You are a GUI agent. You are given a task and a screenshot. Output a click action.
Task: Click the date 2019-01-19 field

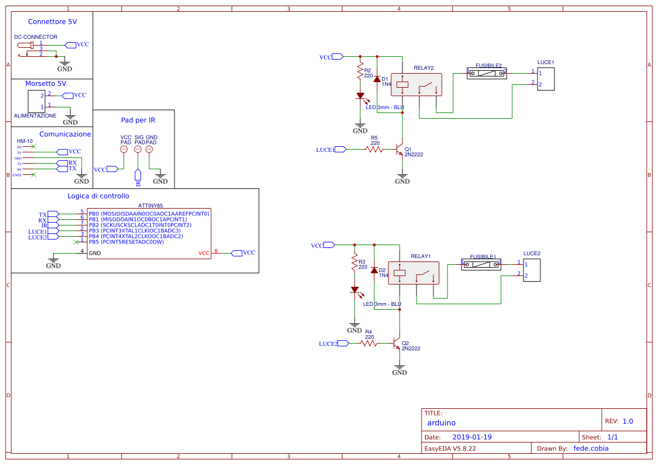point(472,436)
